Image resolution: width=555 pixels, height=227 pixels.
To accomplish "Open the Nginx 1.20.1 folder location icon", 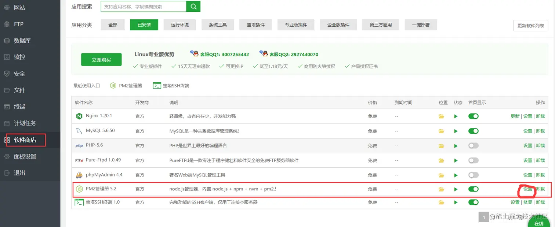I will tap(441, 116).
